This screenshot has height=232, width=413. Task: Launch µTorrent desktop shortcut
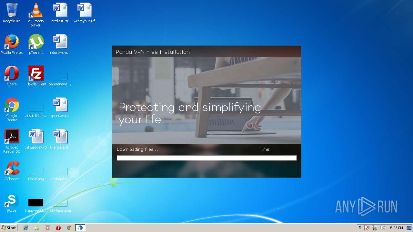(x=35, y=44)
